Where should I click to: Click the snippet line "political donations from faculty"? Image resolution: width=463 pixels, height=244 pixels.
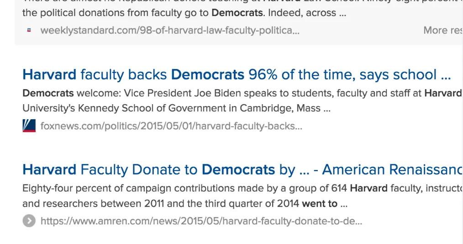116,13
